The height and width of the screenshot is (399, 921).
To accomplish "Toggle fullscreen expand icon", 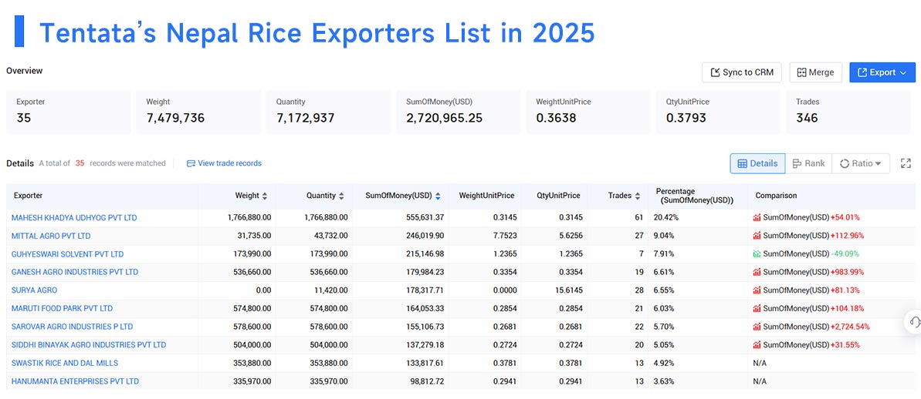I will click(x=905, y=163).
